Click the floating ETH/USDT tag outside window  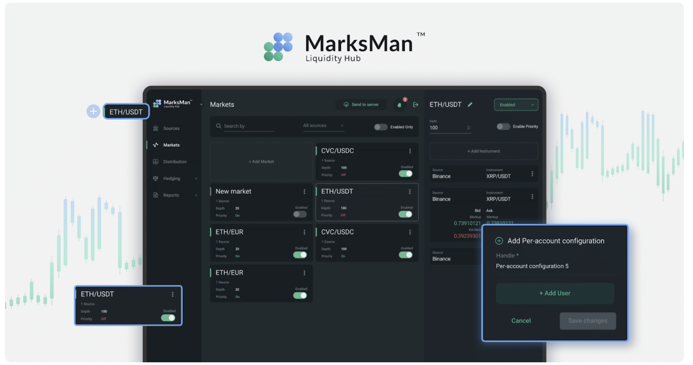(x=126, y=112)
